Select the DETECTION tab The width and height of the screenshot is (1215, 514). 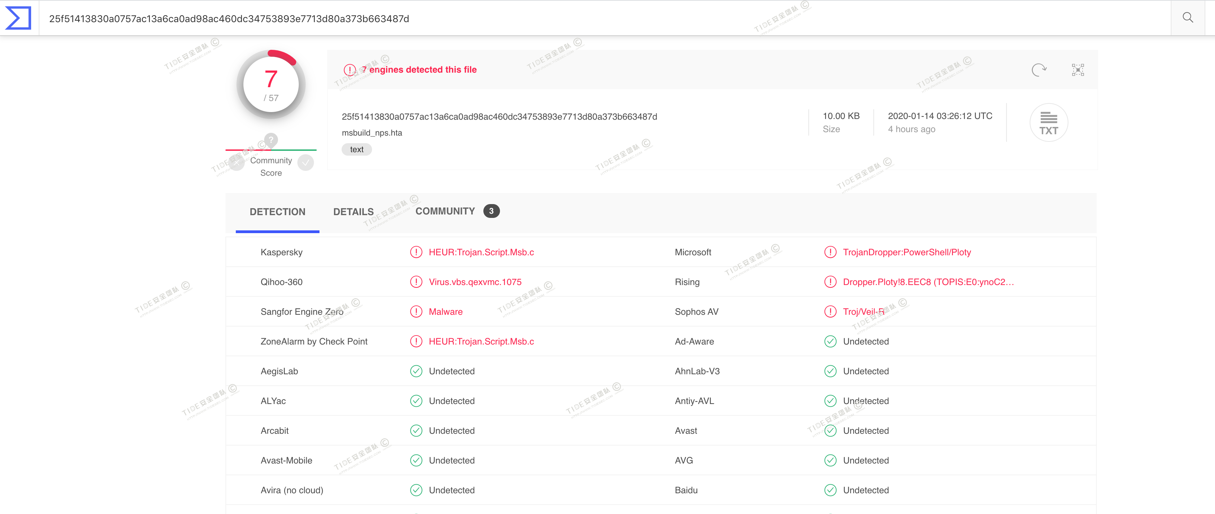click(x=277, y=212)
